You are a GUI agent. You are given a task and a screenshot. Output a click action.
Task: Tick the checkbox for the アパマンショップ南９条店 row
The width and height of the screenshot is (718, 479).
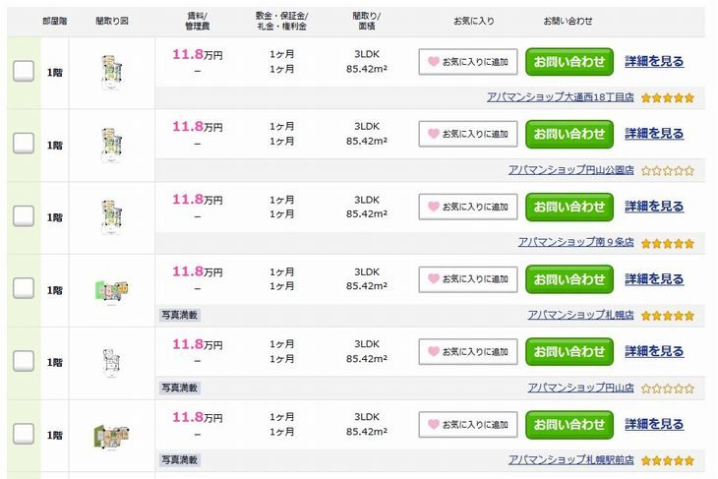click(24, 216)
